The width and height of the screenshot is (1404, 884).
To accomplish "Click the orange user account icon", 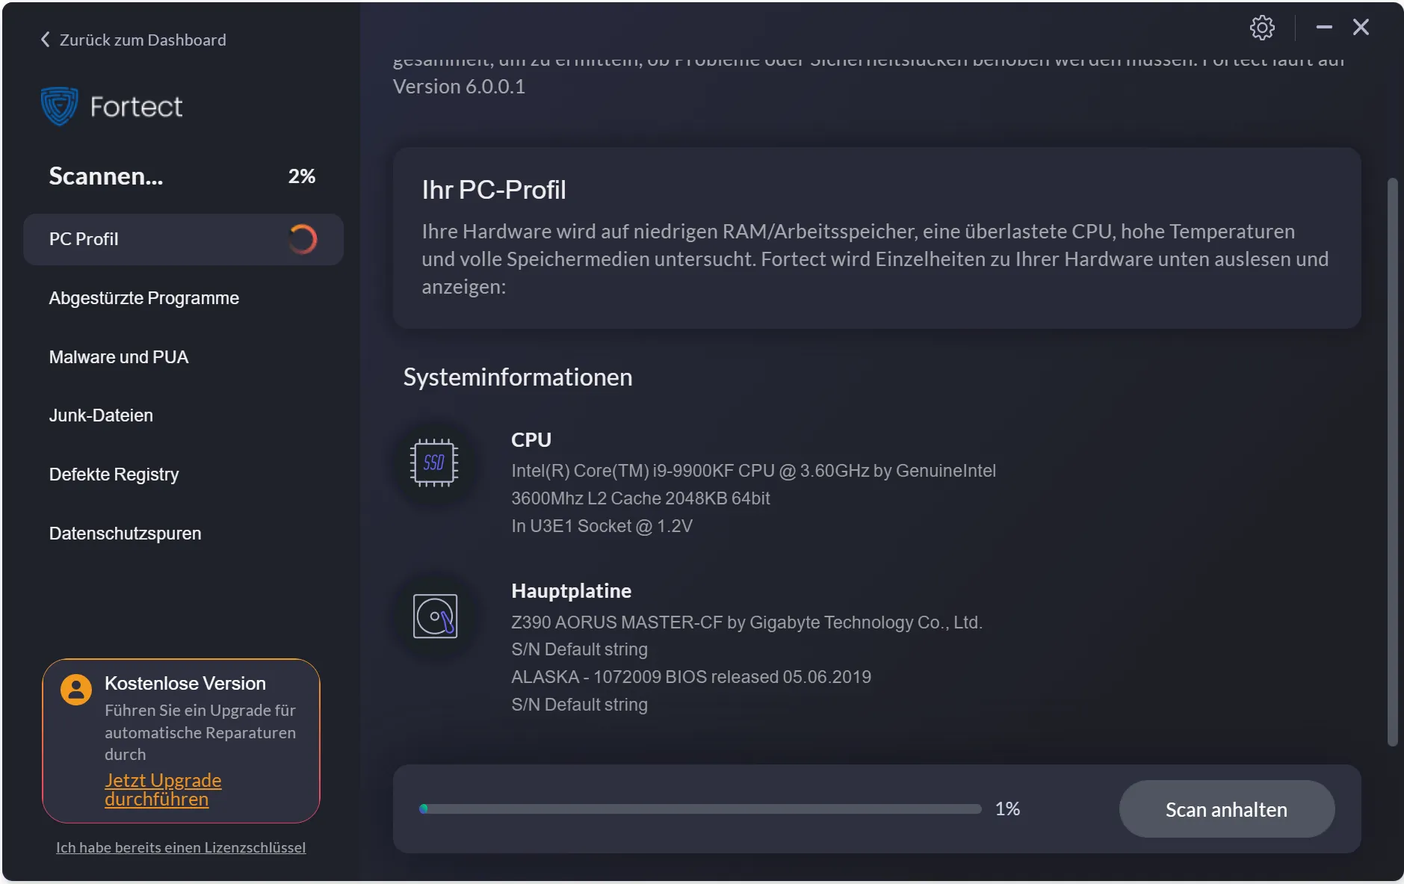I will (76, 689).
